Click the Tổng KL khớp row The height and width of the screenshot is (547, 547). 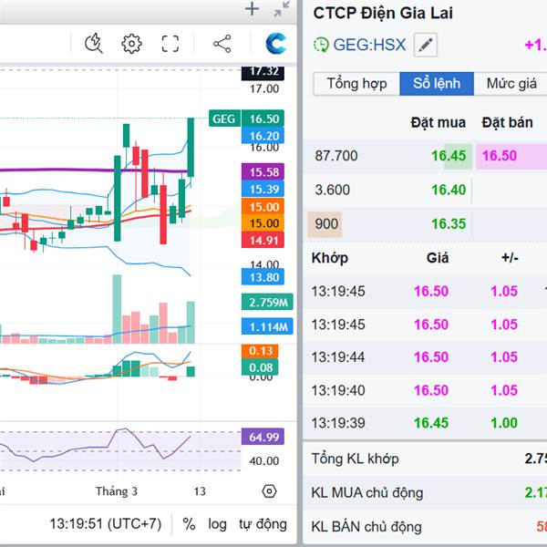point(425,459)
